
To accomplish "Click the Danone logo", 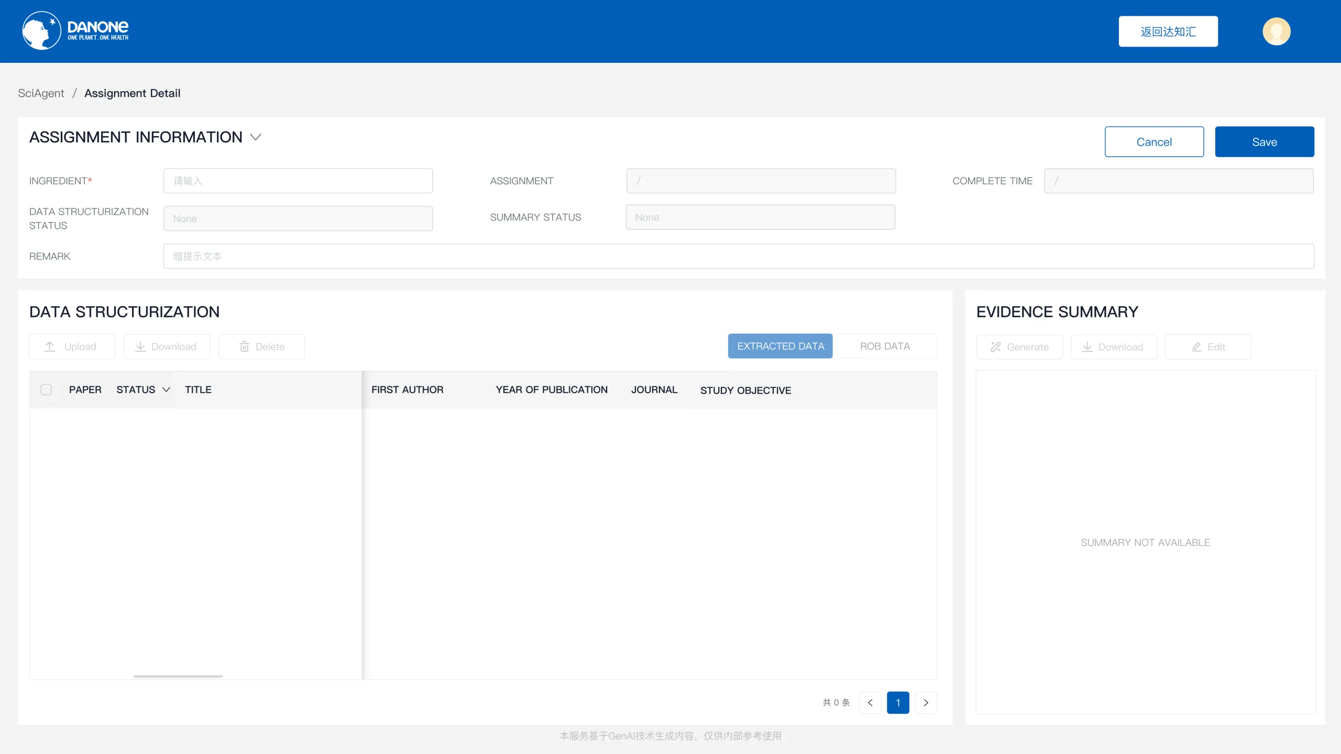I will pyautogui.click(x=75, y=30).
